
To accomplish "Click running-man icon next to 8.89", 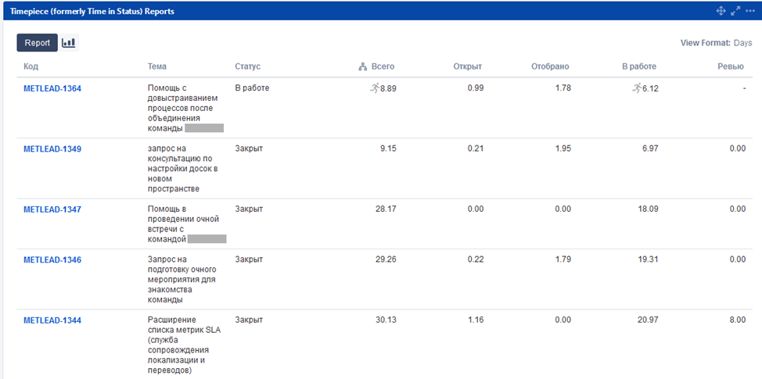I will [374, 88].
